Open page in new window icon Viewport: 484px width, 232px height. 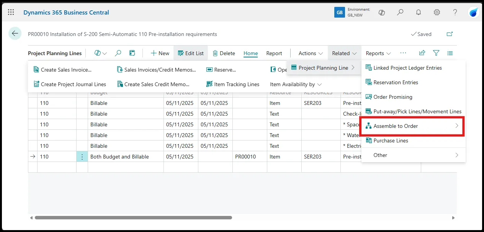(450, 34)
